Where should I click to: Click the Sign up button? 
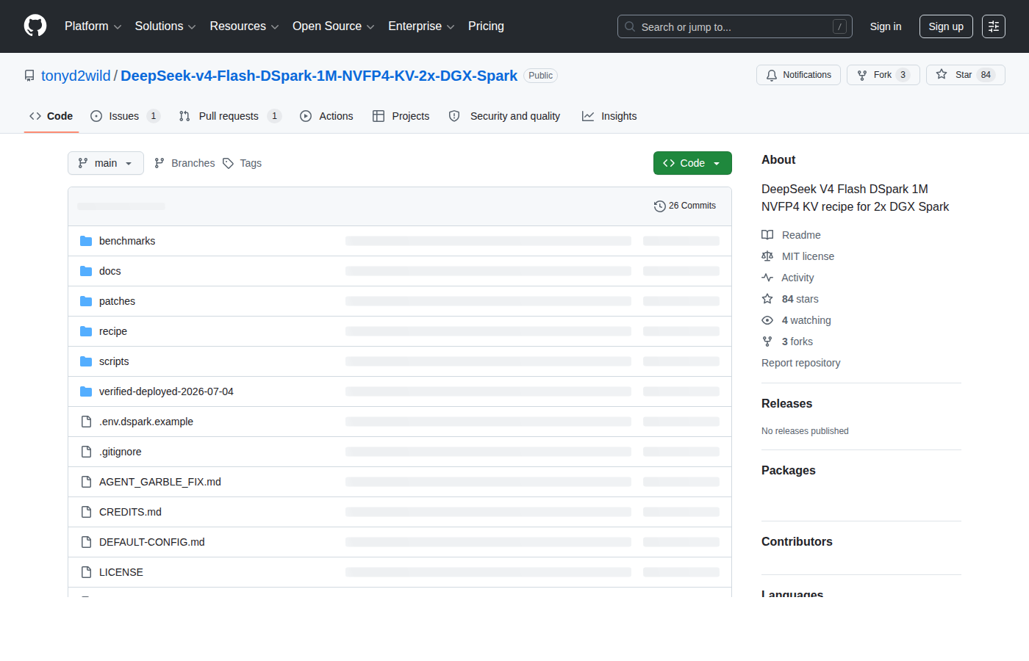pos(946,26)
